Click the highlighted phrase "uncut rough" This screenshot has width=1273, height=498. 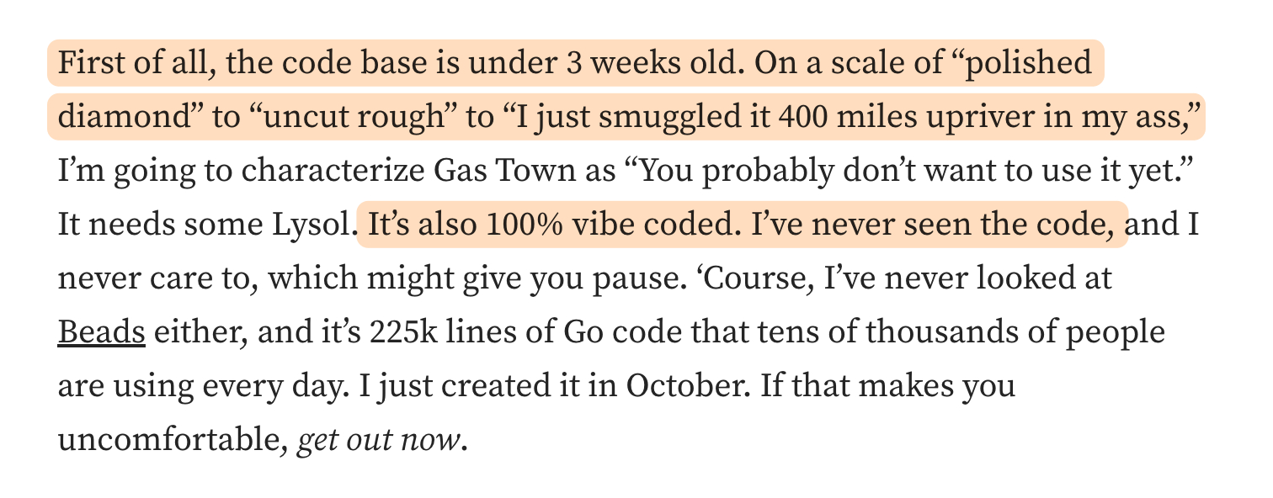(355, 118)
